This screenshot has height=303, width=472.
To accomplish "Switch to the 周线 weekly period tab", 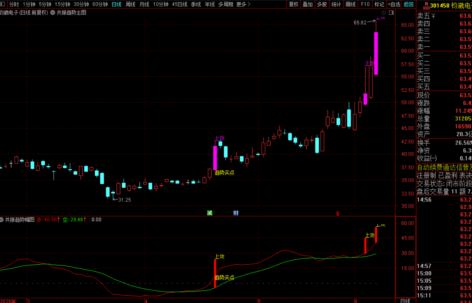I will pyautogui.click(x=130, y=4).
